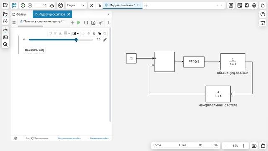
Task: Switch to the Файлы tab
Action: [19, 14]
